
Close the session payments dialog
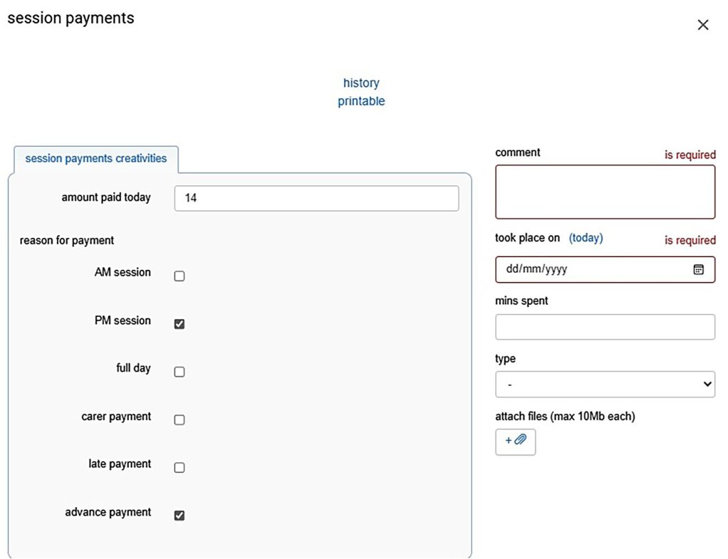click(x=702, y=26)
